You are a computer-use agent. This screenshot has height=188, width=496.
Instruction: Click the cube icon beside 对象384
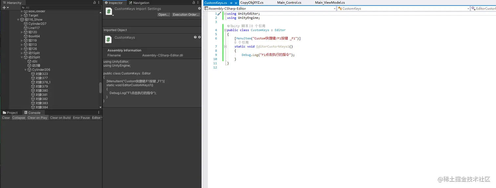(33, 107)
